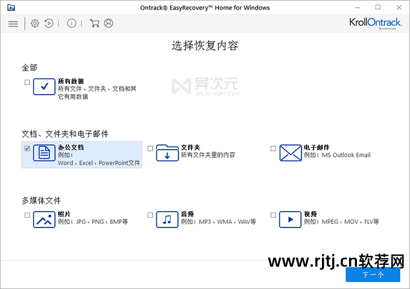Viewport: 410px width, 289px height.
Task: Enable the 所有数据 checkbox
Action: click(27, 83)
